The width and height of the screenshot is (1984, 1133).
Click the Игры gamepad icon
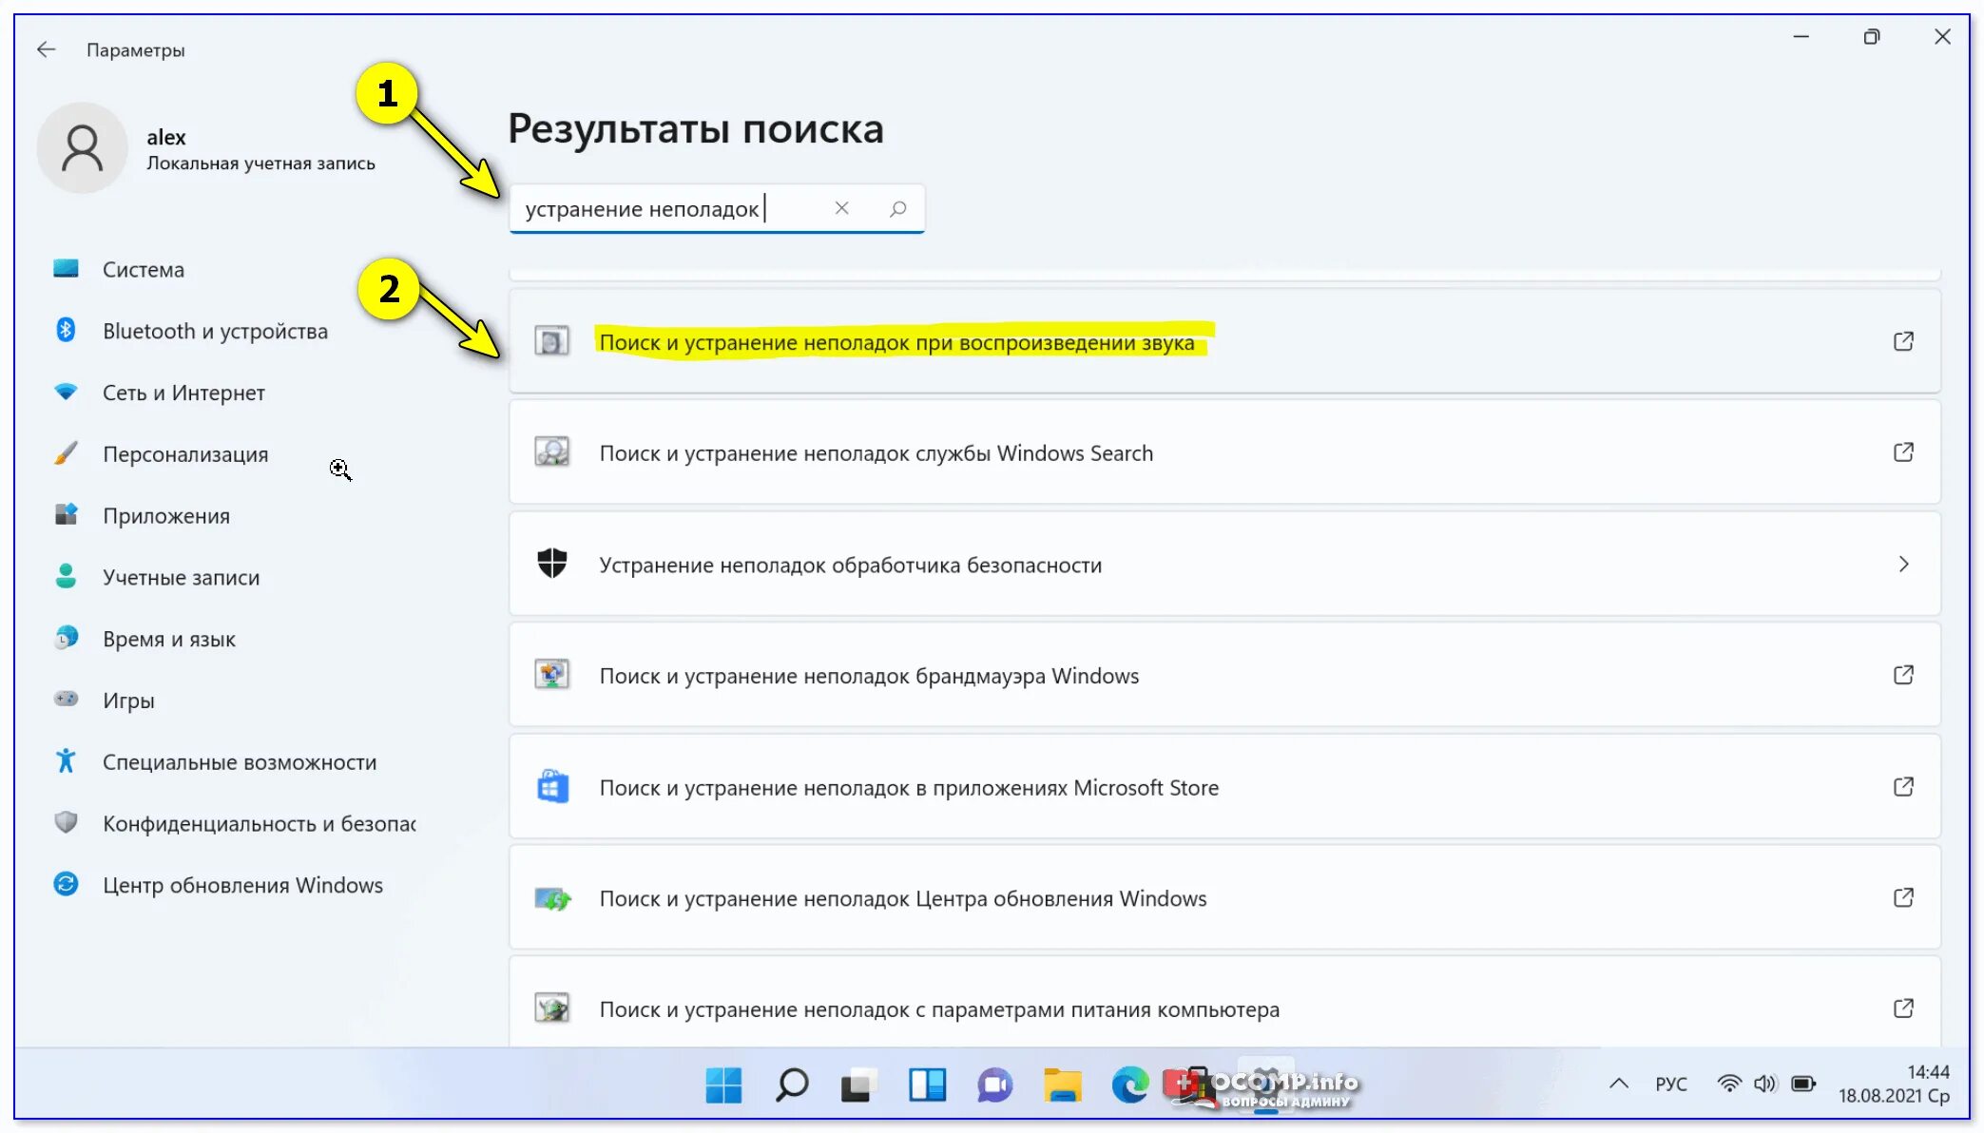pos(66,699)
